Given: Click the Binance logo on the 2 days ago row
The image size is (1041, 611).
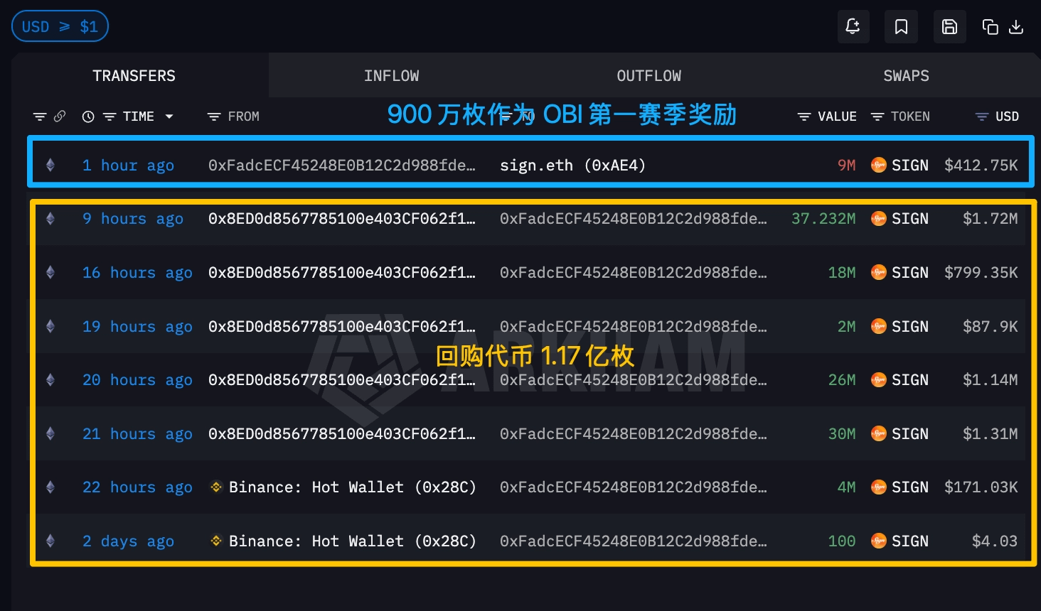Looking at the screenshot, I should coord(216,541).
